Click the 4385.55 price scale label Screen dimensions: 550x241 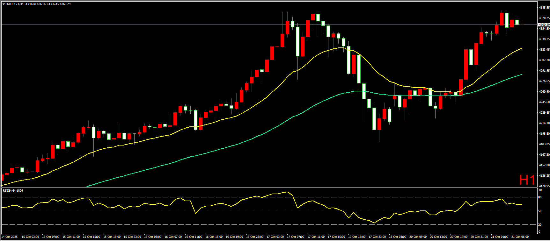(x=544, y=7)
